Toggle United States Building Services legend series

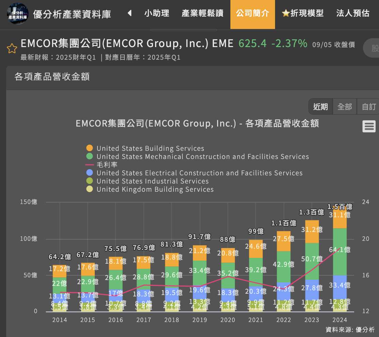pos(145,148)
